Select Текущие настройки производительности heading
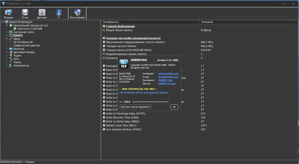This screenshot has height=164, width=299. 133,38
